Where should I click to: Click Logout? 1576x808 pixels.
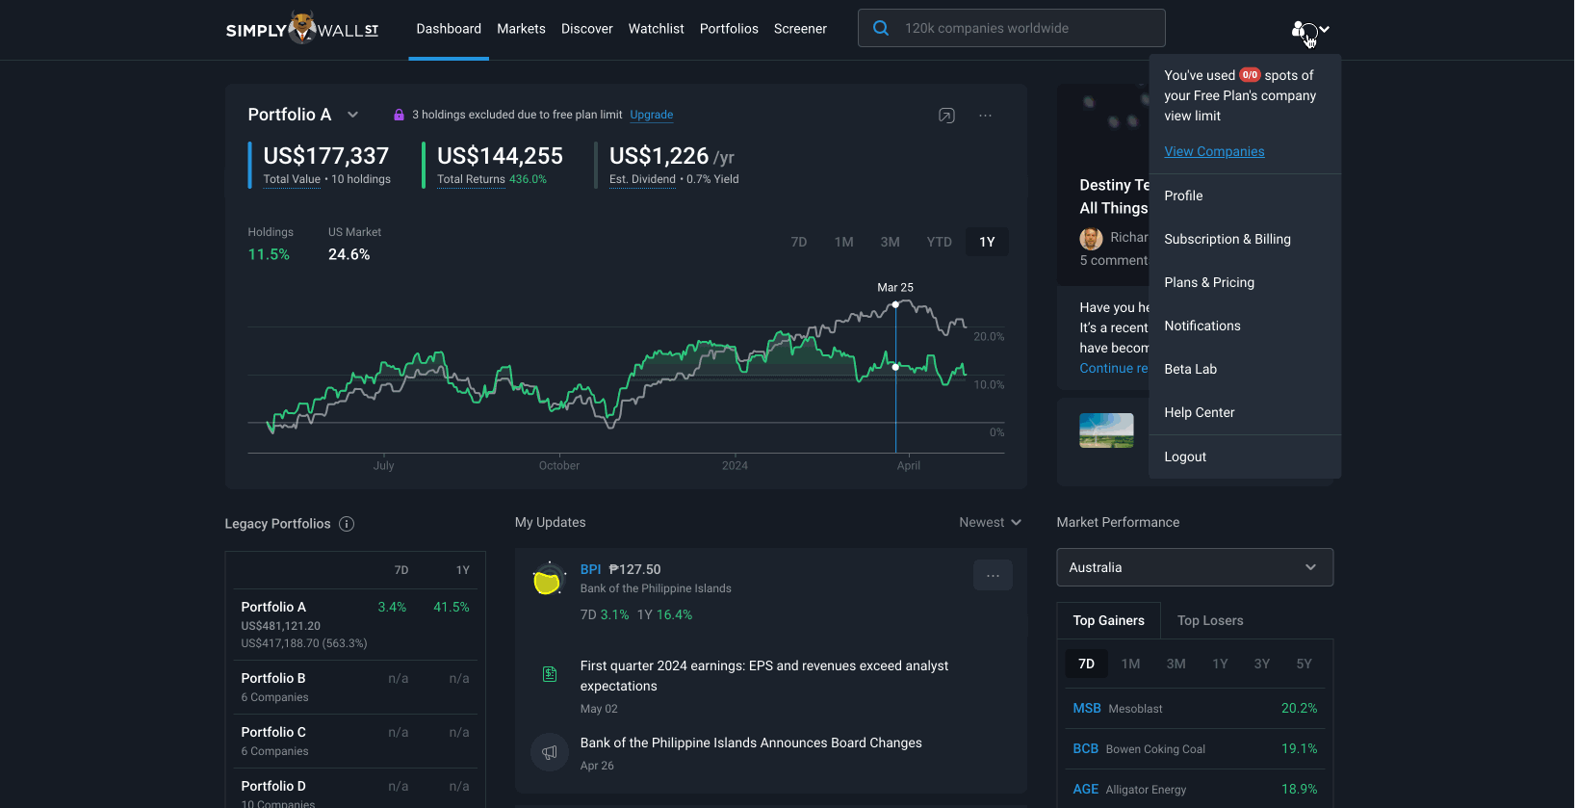point(1245,456)
